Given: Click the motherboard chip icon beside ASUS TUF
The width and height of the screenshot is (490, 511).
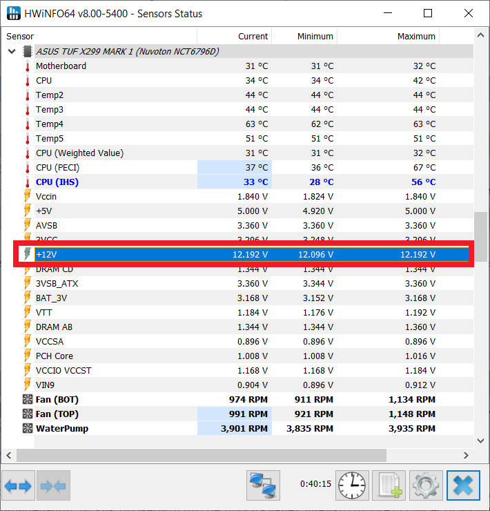Looking at the screenshot, I should click(x=28, y=52).
